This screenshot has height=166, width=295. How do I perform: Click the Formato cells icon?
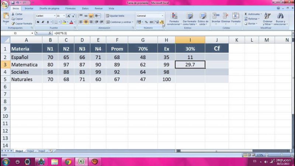point(236,16)
